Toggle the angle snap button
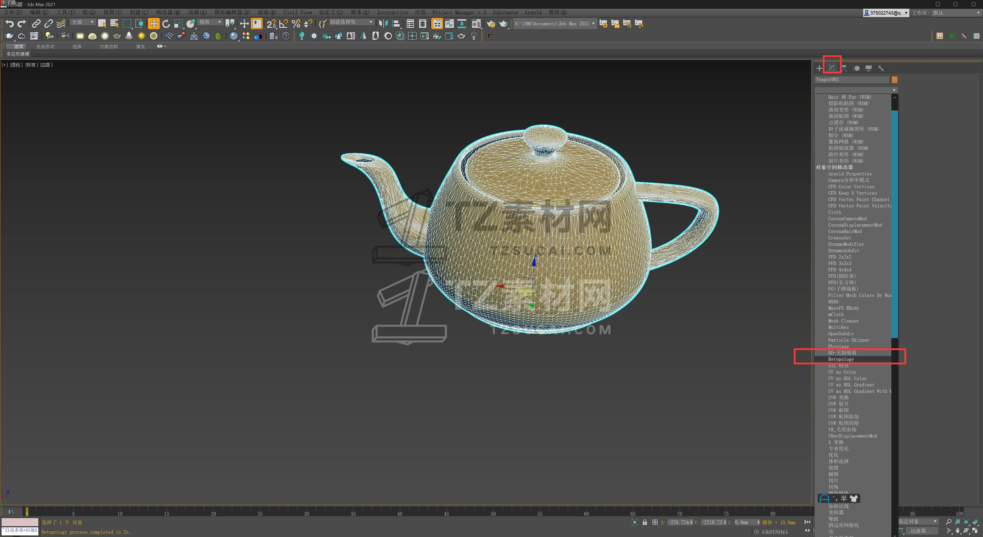Screen dimensions: 983x537 click(283, 24)
